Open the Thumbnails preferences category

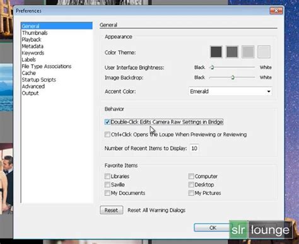click(x=35, y=33)
